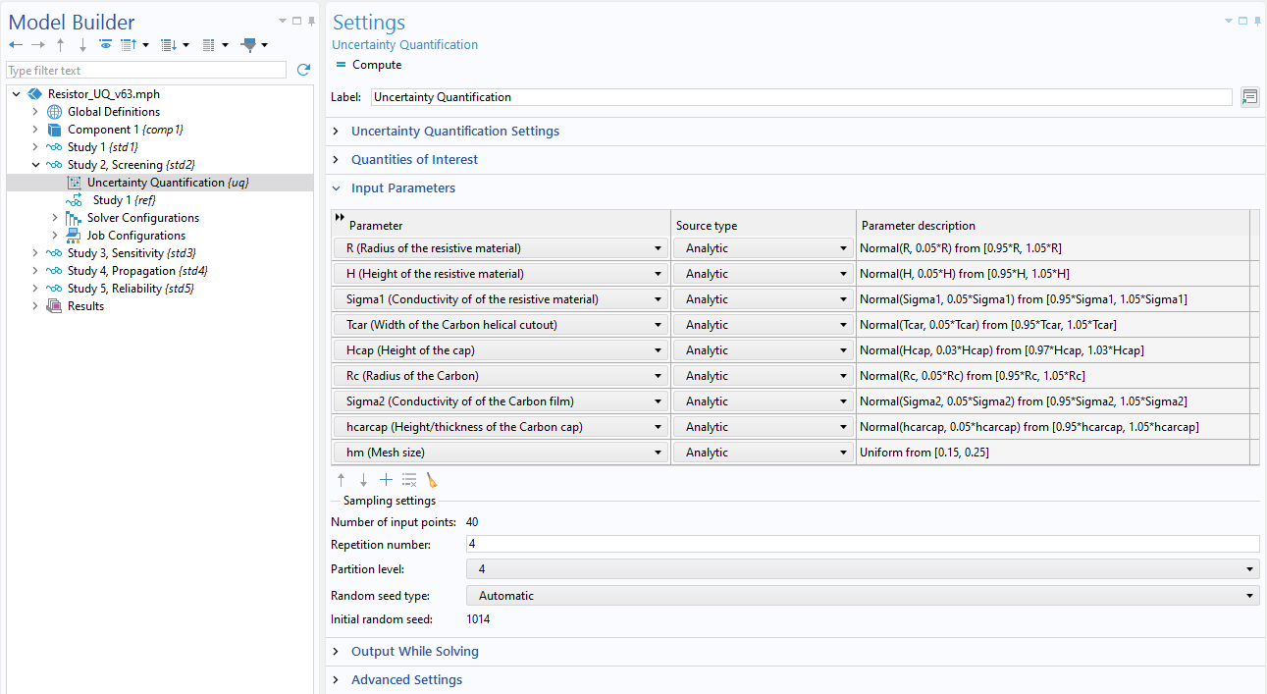Click the blue back arrow in Model Builder
The height and width of the screenshot is (694, 1267).
pos(15,45)
